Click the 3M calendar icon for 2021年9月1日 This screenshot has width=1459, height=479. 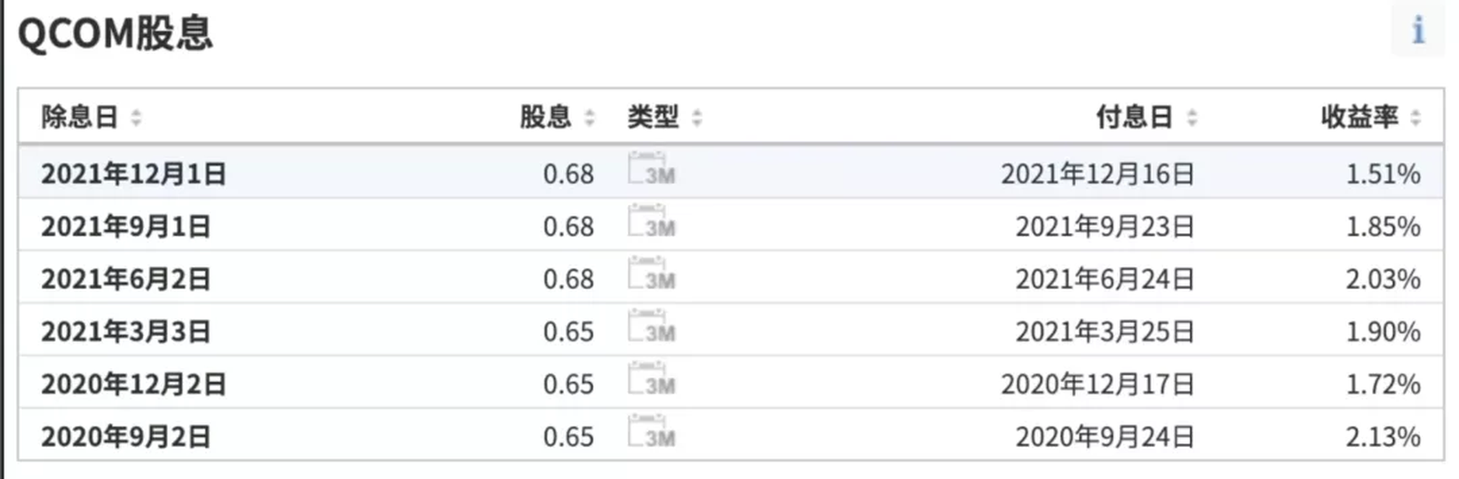[x=652, y=221]
